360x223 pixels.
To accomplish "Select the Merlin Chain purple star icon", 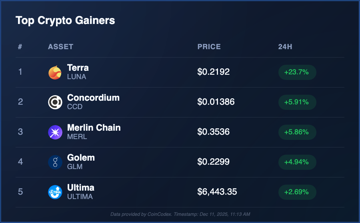I will click(55, 132).
